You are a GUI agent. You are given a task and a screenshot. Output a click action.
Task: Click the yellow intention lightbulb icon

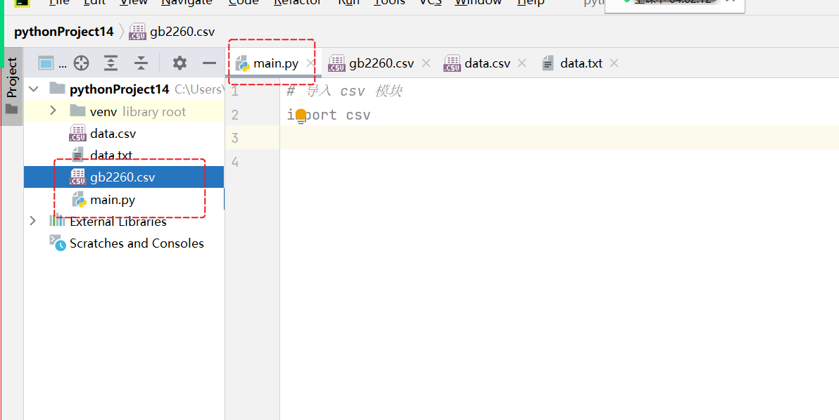pos(301,115)
